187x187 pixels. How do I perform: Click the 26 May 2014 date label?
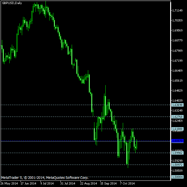pyautogui.click(x=9, y=184)
